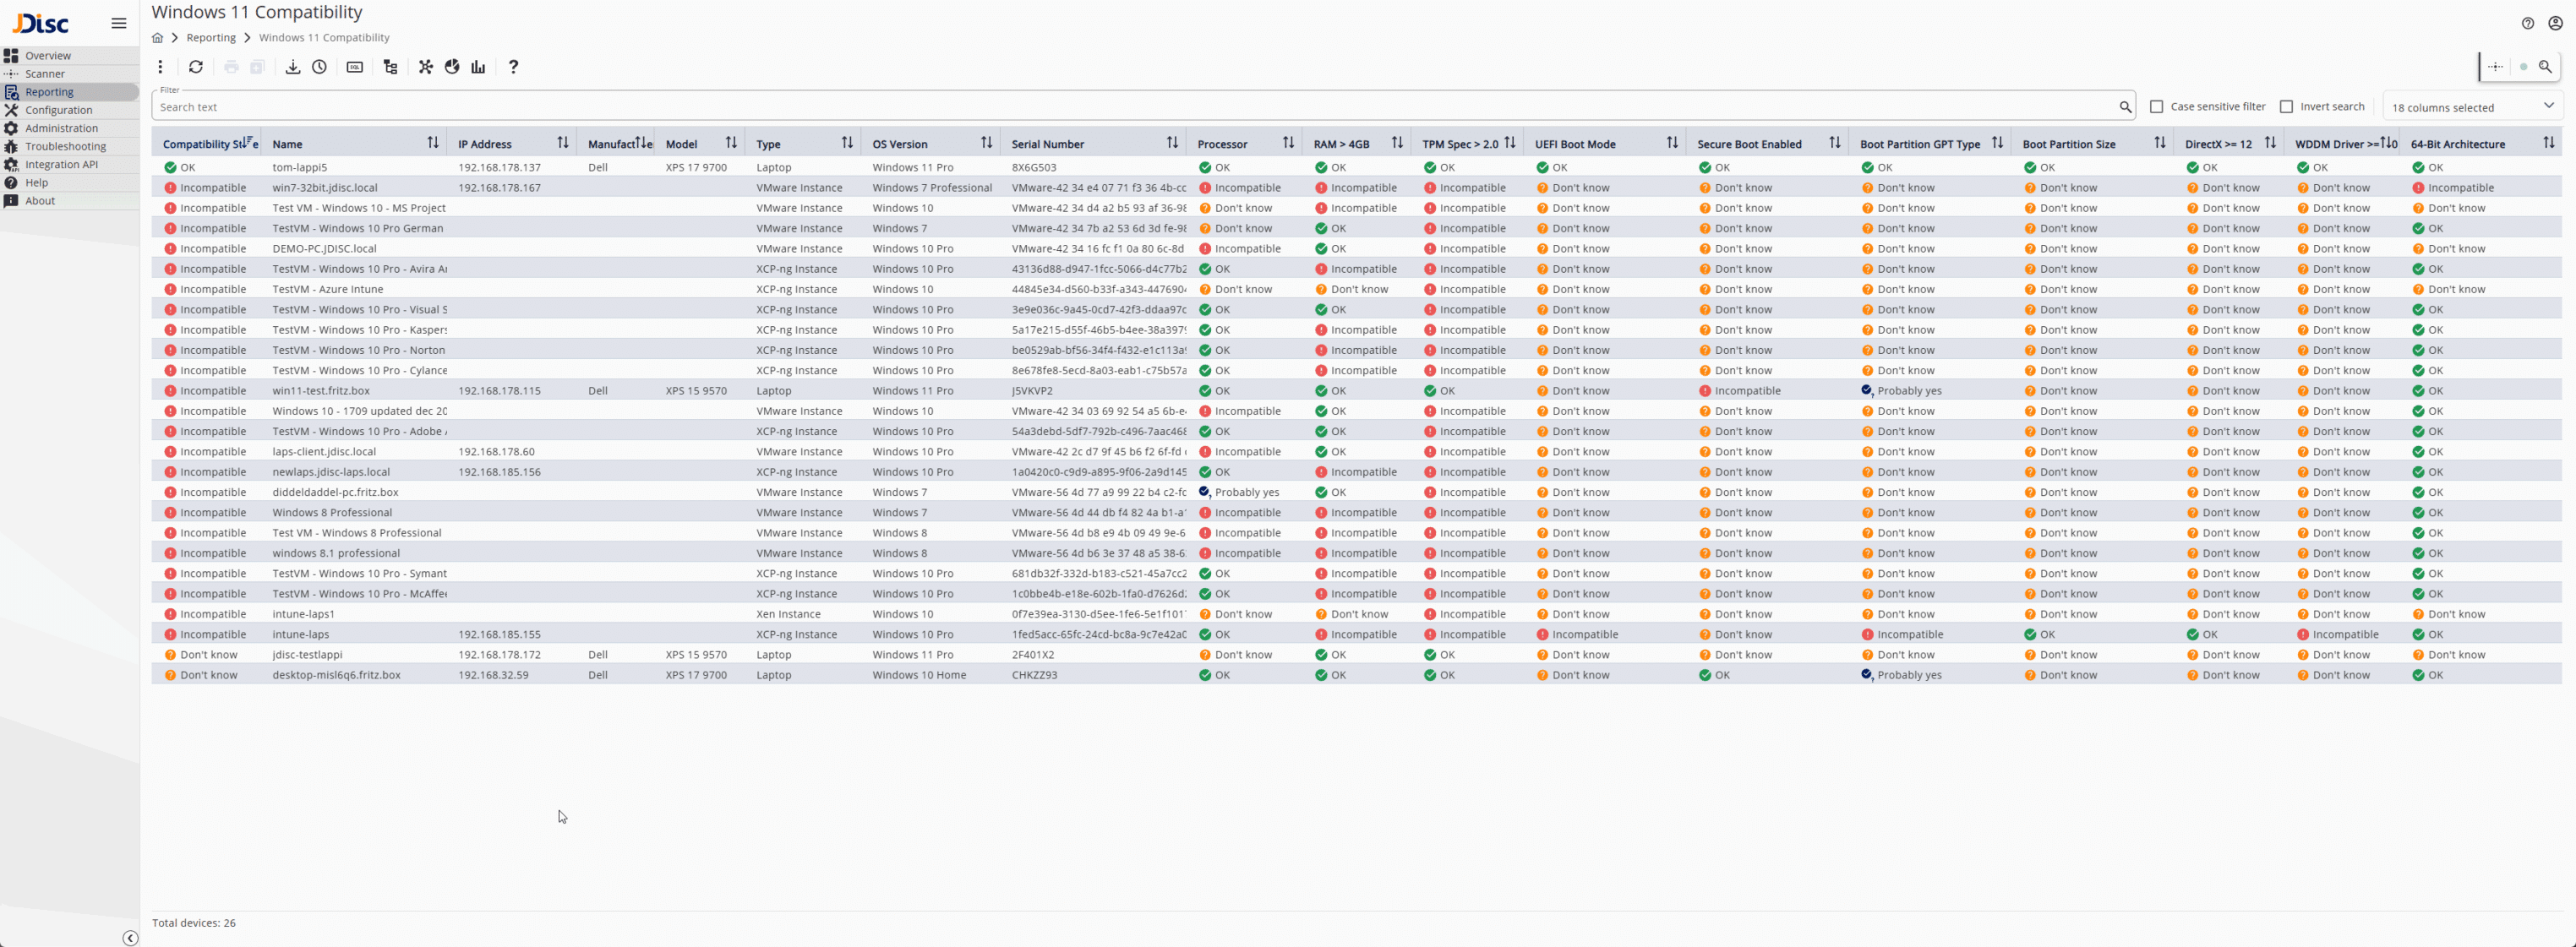Sort by the OS Version column arrows

tap(986, 142)
